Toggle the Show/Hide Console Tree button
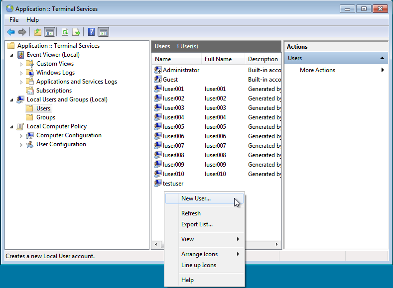This screenshot has width=393, height=288. click(x=50, y=32)
